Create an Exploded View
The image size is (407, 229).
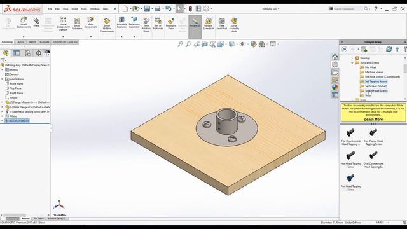171,24
